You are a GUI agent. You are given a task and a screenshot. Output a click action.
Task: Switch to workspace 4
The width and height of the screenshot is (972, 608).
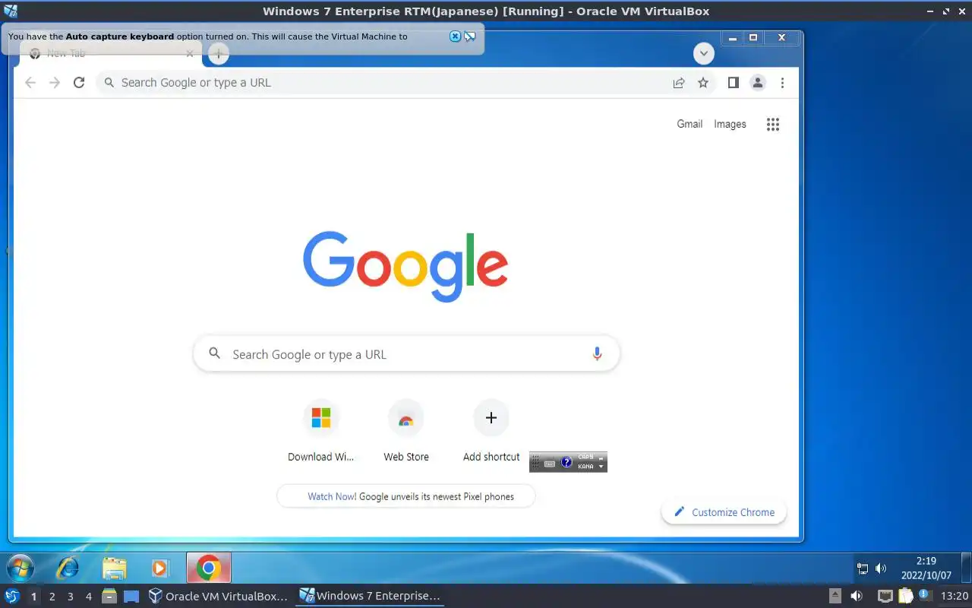pyautogui.click(x=88, y=597)
